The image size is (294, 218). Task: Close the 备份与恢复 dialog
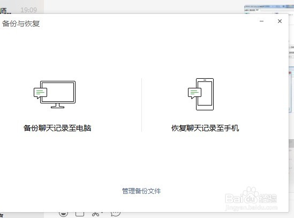click(x=280, y=21)
